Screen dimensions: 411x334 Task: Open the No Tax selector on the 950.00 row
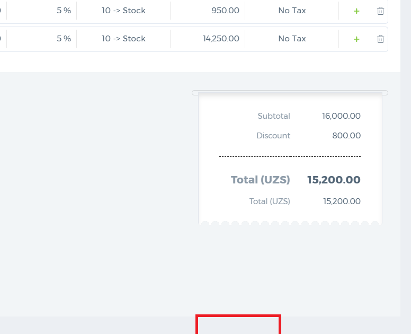pos(292,11)
